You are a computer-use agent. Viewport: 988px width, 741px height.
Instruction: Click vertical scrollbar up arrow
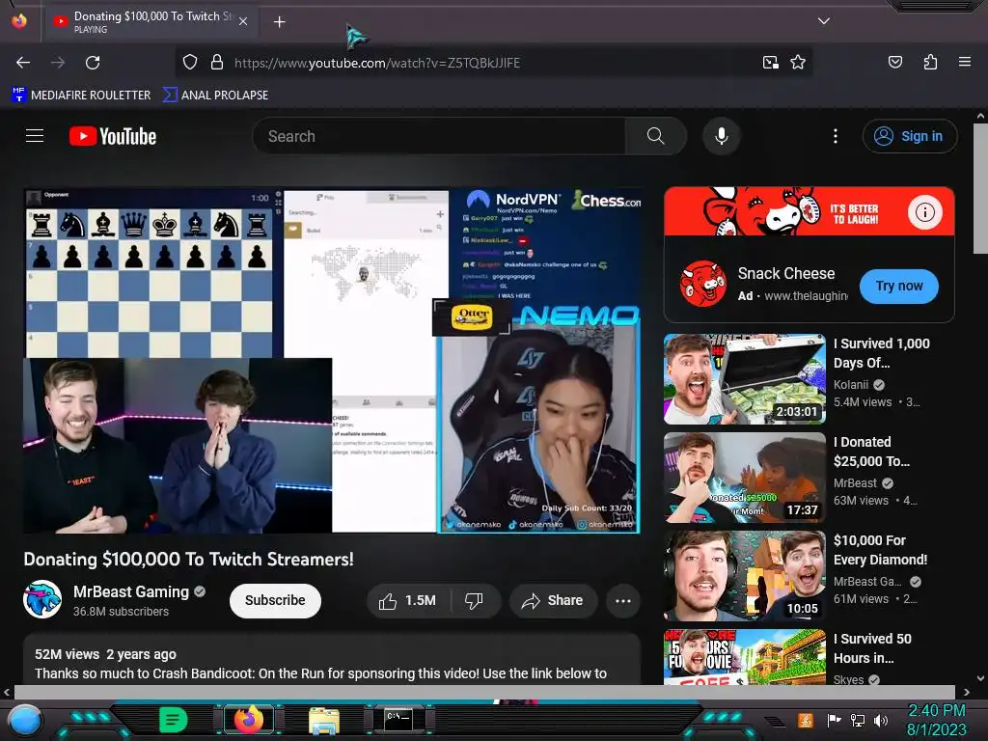(x=980, y=116)
